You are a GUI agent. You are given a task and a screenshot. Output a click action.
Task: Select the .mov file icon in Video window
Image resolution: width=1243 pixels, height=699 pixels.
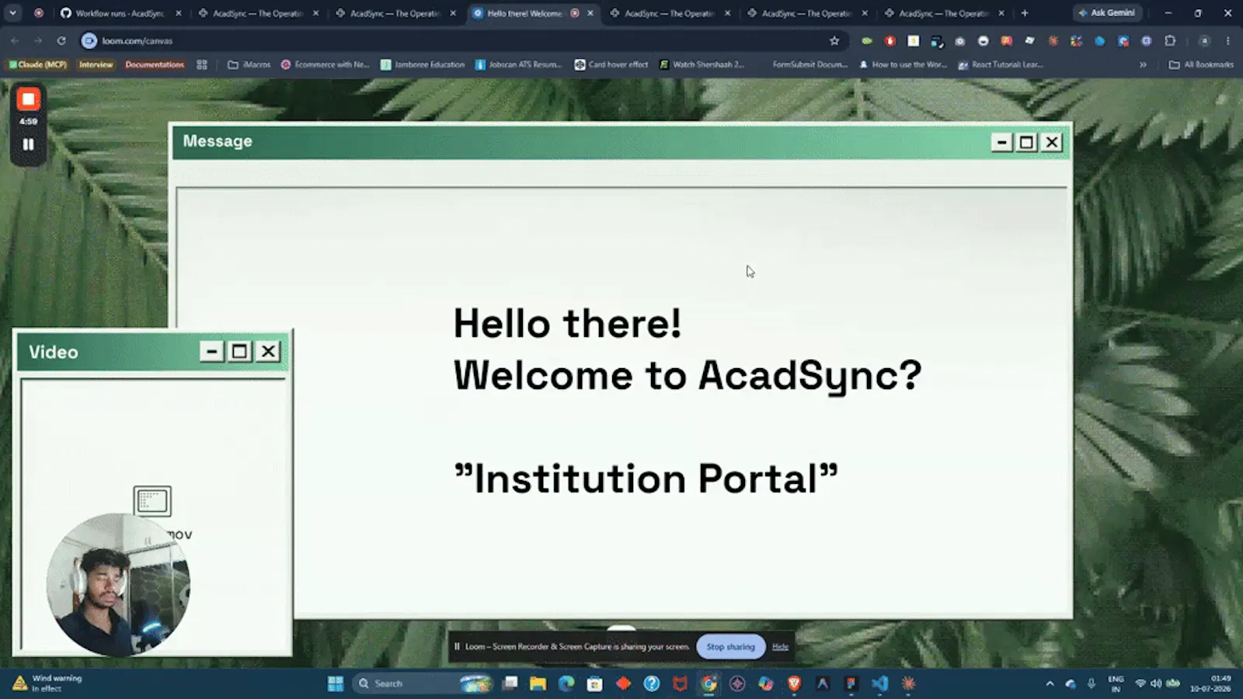tap(152, 502)
